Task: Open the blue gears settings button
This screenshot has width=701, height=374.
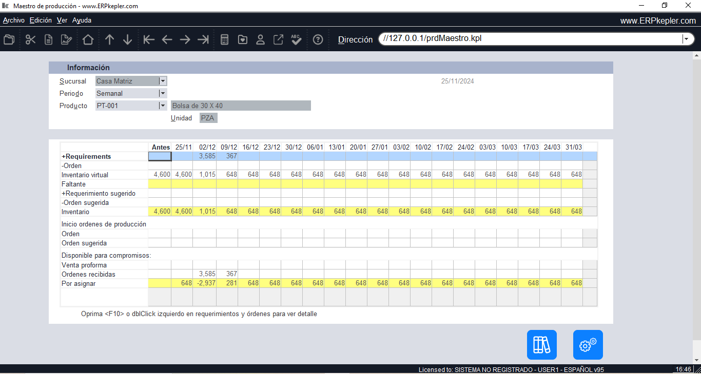Action: [x=588, y=345]
